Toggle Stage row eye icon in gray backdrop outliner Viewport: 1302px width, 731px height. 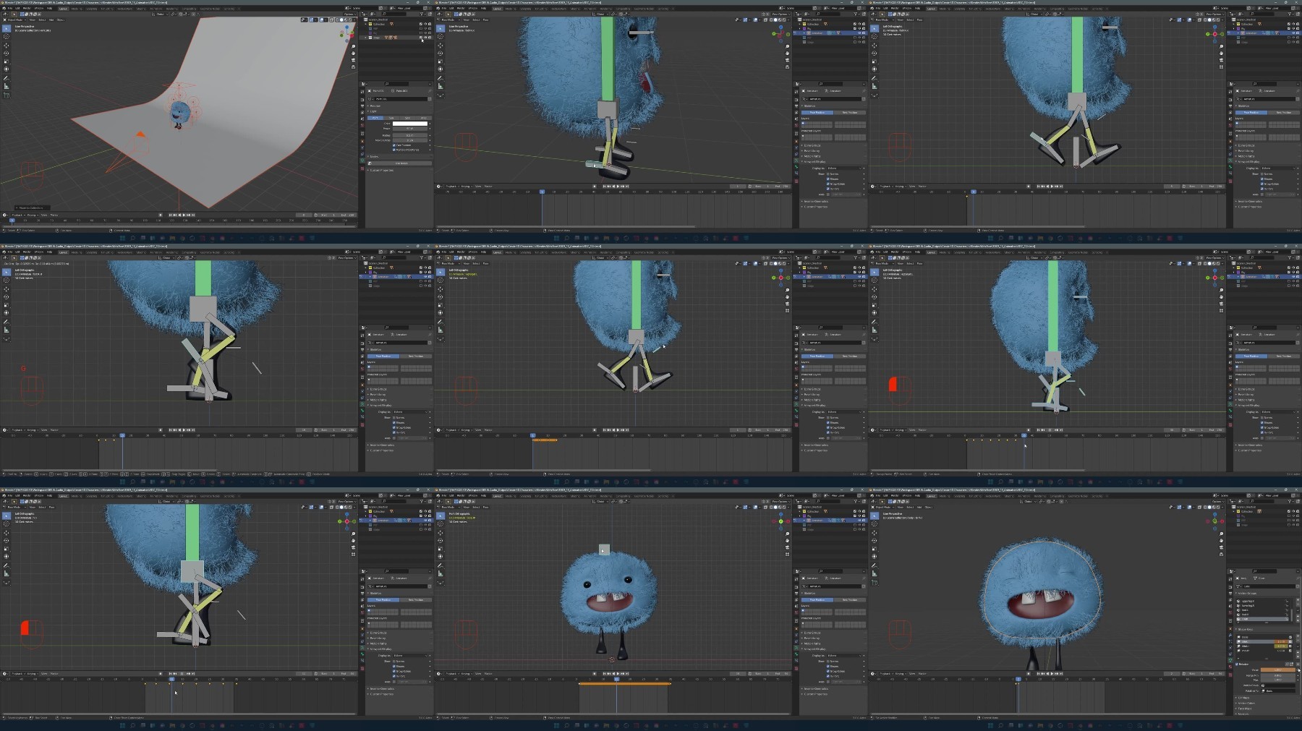pyautogui.click(x=425, y=38)
